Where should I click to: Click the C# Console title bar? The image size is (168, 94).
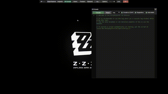pos(123,9)
